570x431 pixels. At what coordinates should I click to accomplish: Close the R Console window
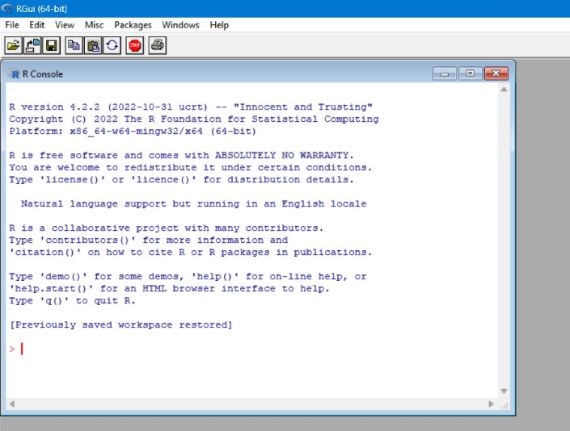pos(496,73)
